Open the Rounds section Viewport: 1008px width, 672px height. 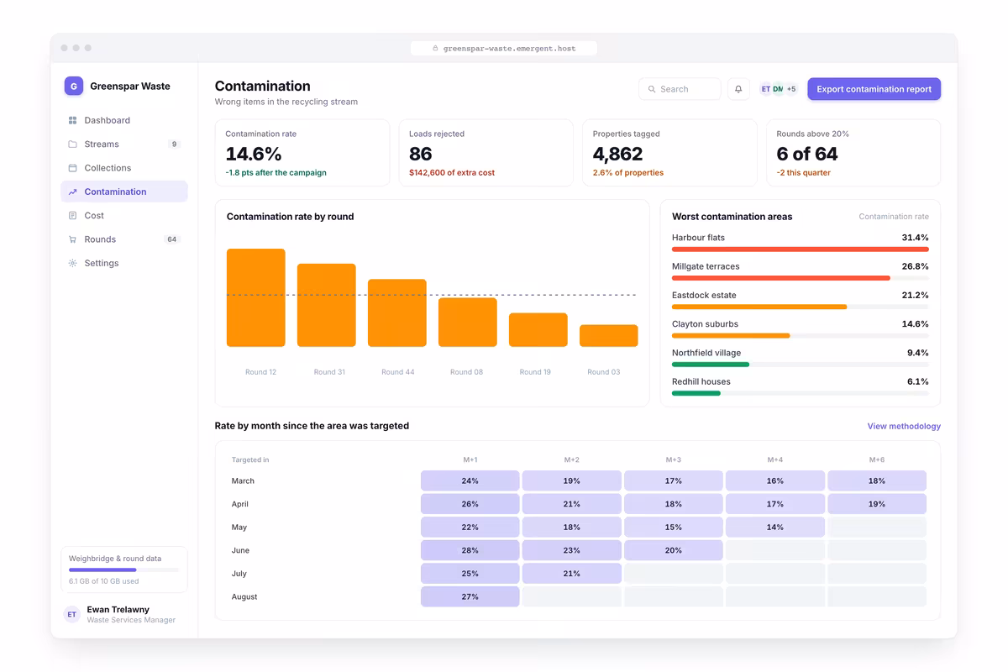124,239
